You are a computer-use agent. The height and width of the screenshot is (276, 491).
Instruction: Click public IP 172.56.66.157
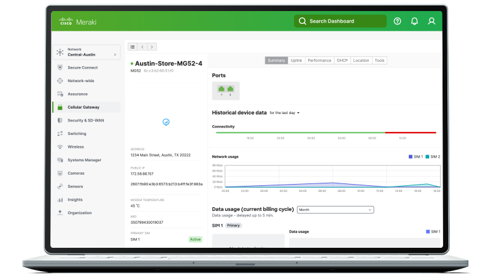coord(142,174)
